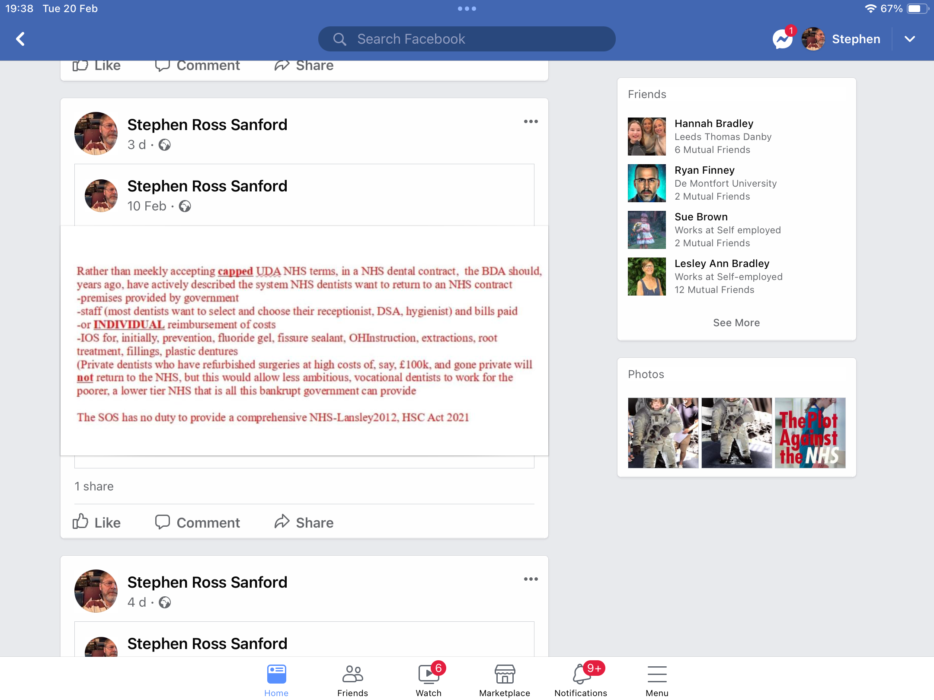This screenshot has width=934, height=700.
Task: Open Stephen profile in top bar
Action: [841, 39]
